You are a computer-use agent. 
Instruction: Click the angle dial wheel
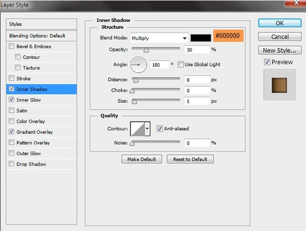pyautogui.click(x=138, y=65)
